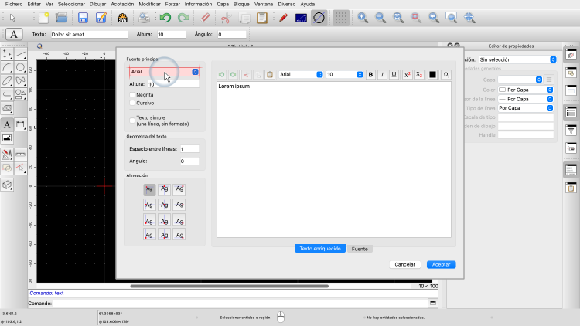Click the Espacio entre líneas input field
Viewport: 580px width, 326px height.
[x=189, y=148]
